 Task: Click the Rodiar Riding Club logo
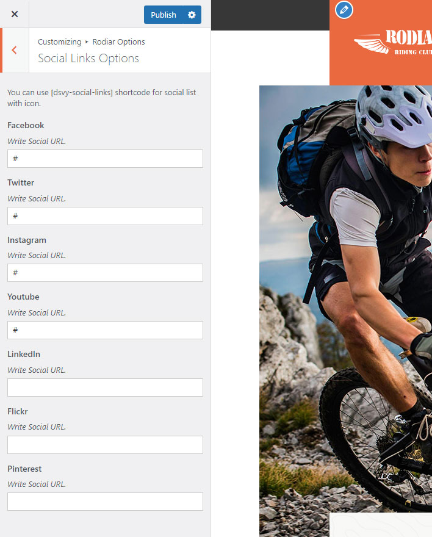point(393,41)
